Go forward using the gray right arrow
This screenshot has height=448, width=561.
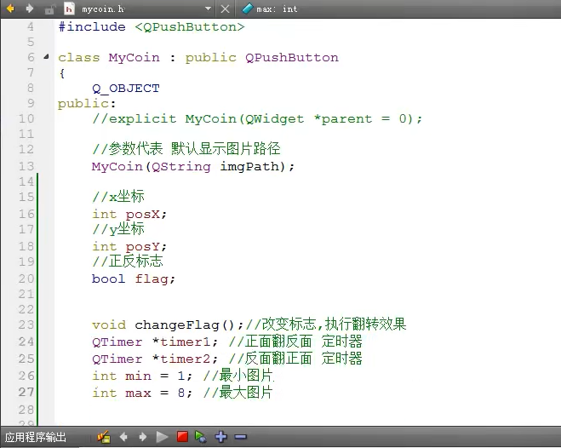pyautogui.click(x=30, y=9)
